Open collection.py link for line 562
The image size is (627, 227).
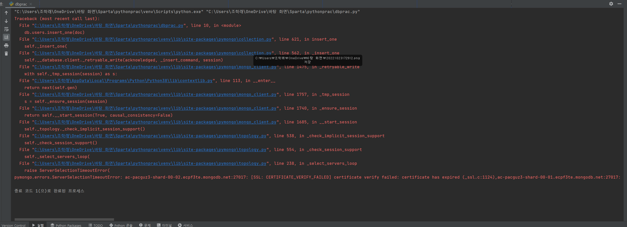tap(153, 53)
